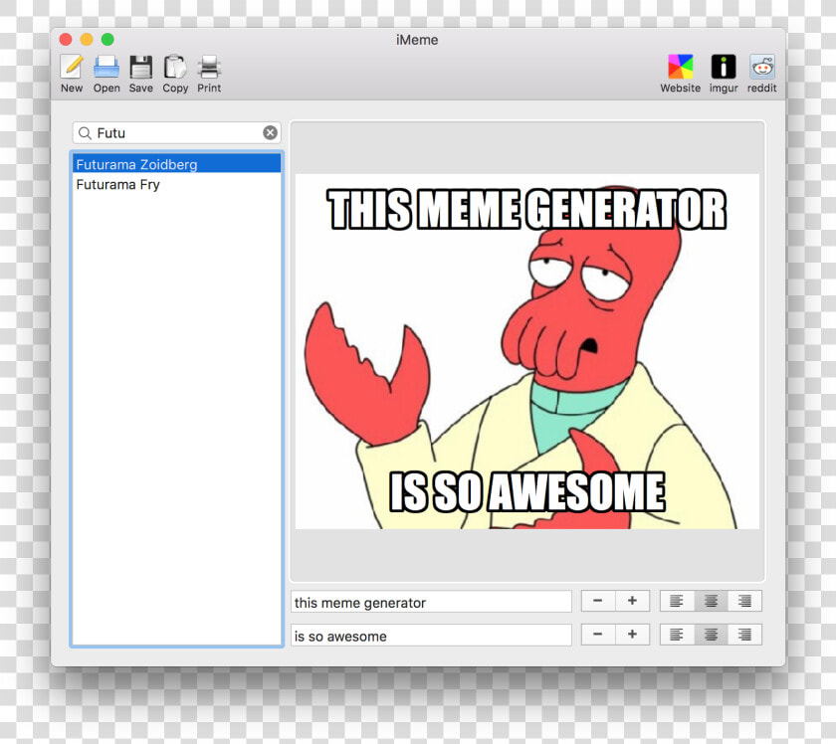Upload using the imgur icon
Viewport: 836px width, 744px height.
pyautogui.click(x=723, y=67)
